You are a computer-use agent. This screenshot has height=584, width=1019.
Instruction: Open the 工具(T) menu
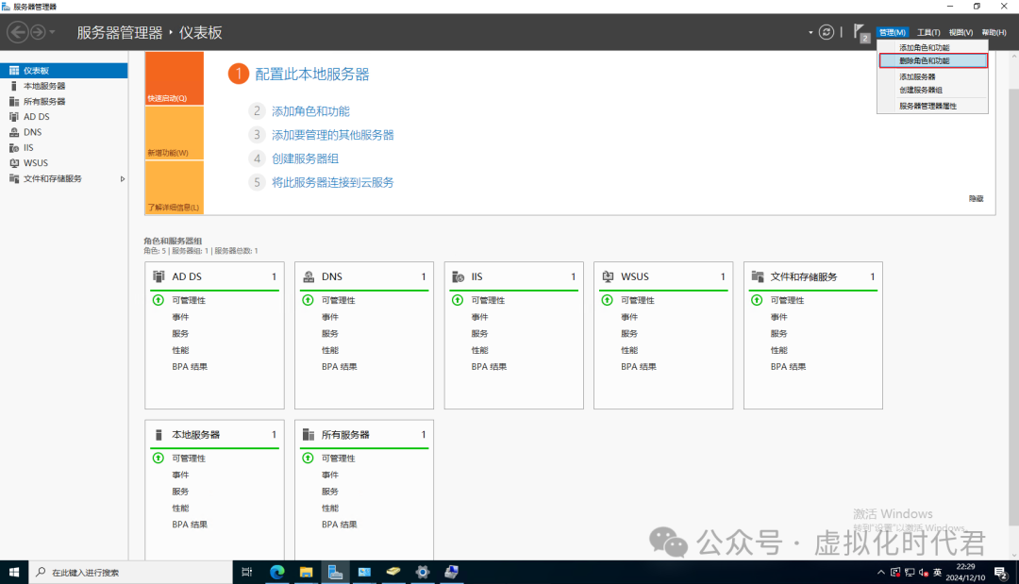click(x=927, y=31)
